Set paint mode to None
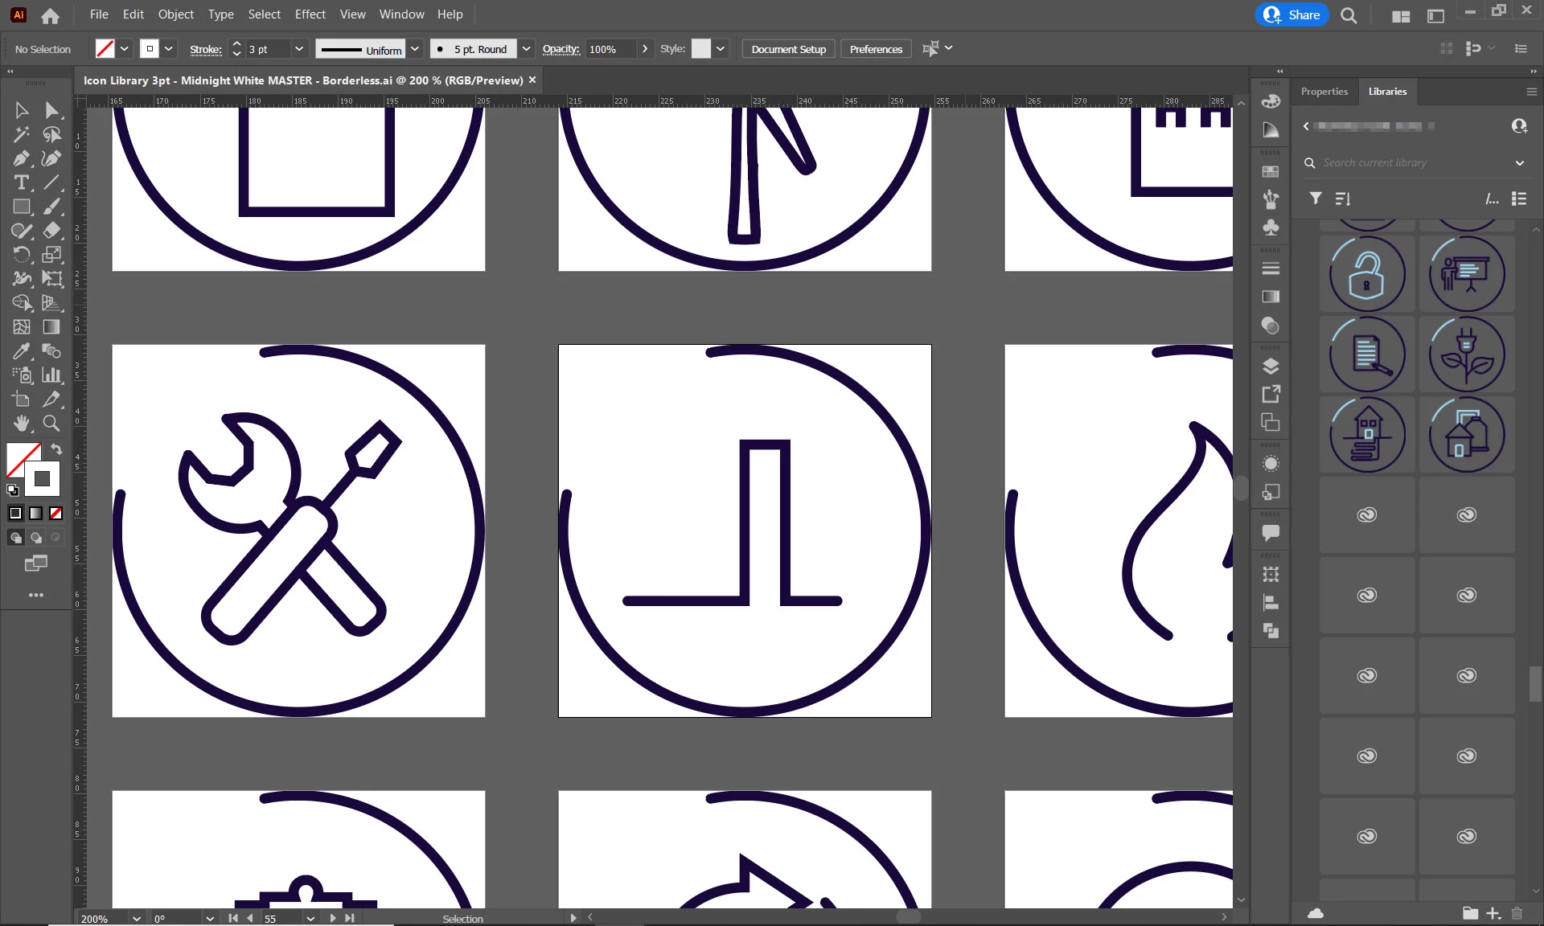 tap(55, 513)
